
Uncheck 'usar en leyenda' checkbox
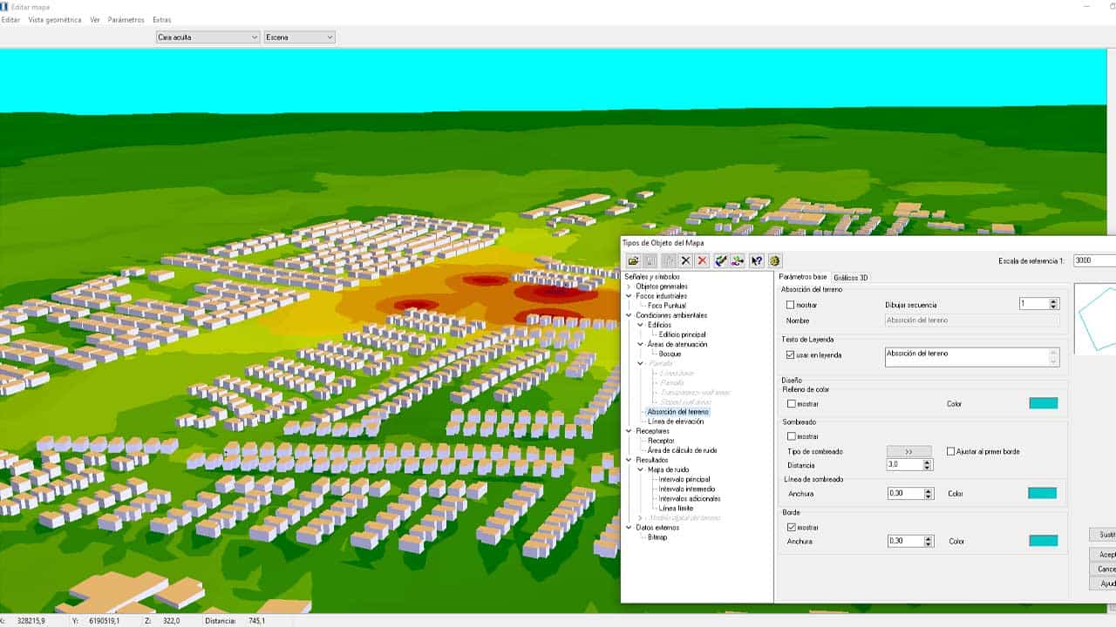point(791,355)
